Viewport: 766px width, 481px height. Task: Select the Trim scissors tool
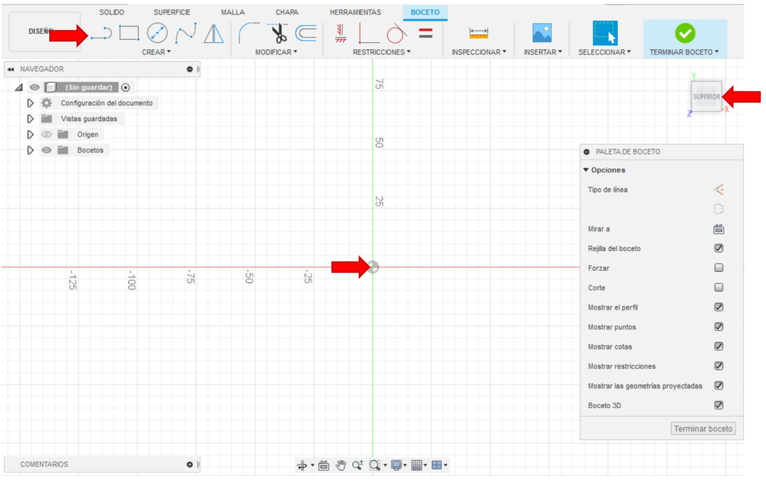278,34
